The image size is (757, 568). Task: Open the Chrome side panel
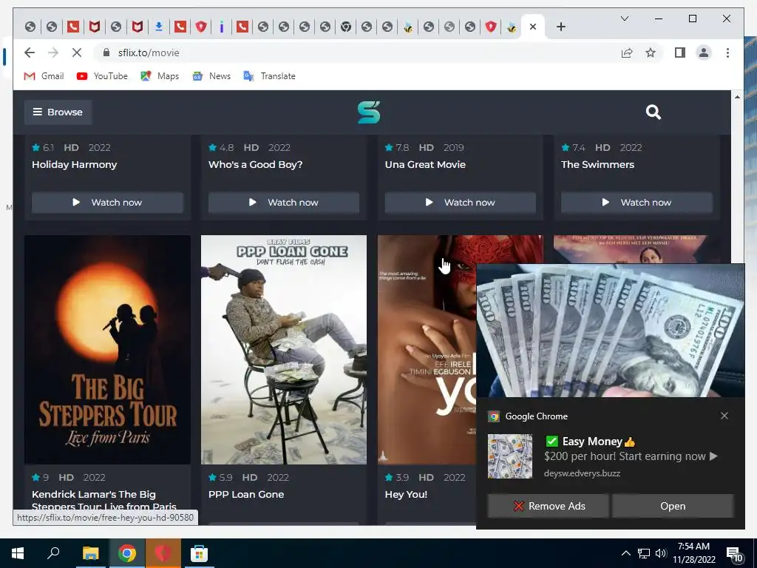coord(680,53)
